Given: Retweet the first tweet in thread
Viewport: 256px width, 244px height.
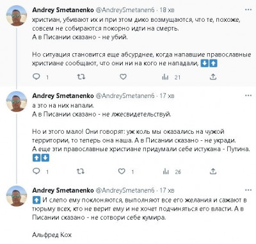Looking at the screenshot, I should (x=81, y=76).
